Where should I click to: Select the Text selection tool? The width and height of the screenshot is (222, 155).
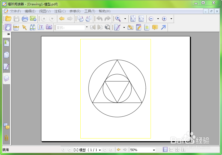click(x=41, y=27)
